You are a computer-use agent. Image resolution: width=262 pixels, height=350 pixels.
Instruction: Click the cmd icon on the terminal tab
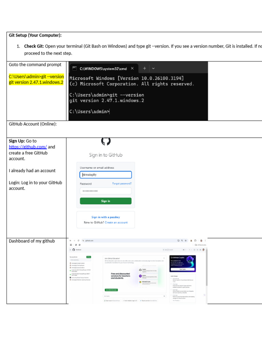(x=75, y=68)
